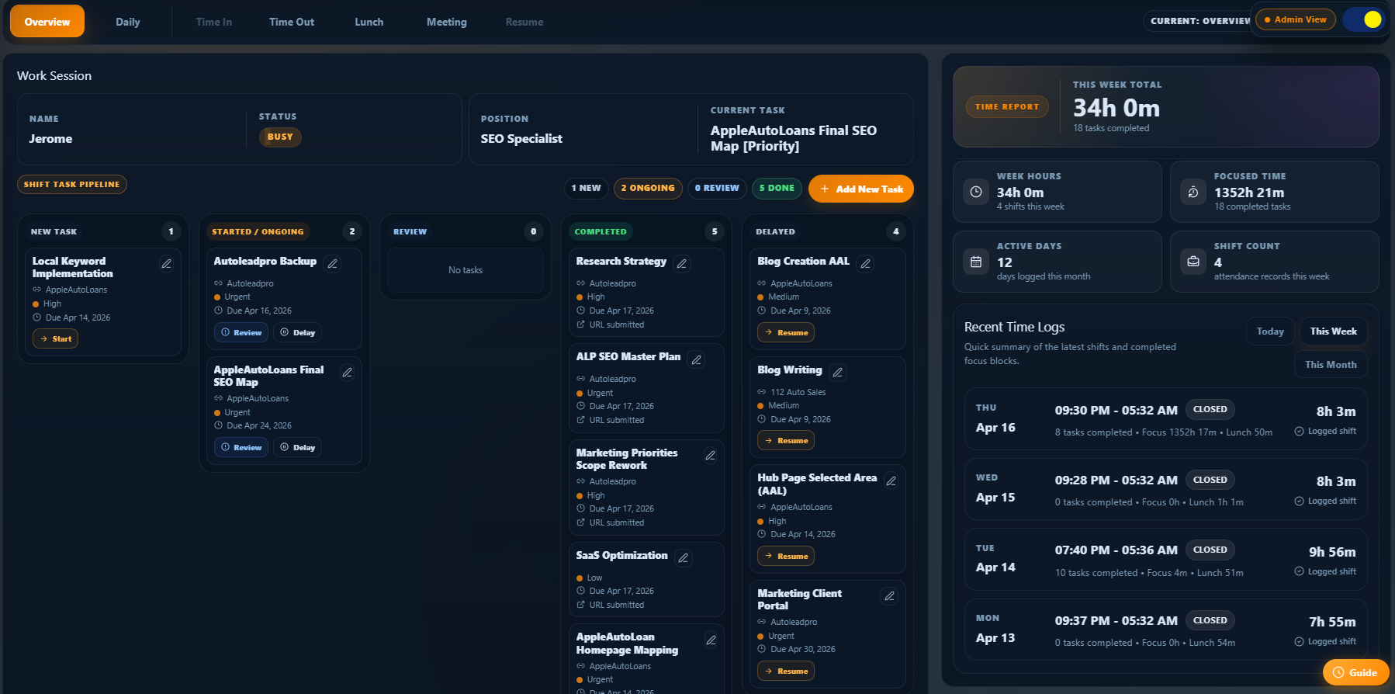1395x694 pixels.
Task: Filter pipeline by 5 Done
Action: tap(776, 188)
